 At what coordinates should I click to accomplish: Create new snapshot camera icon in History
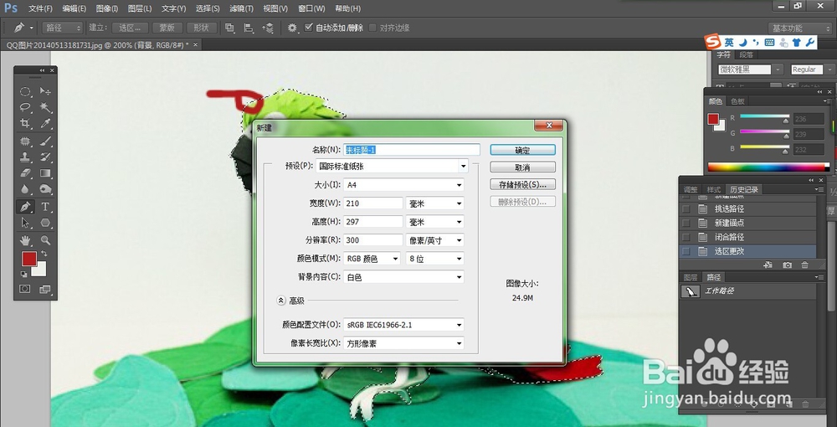[787, 265]
